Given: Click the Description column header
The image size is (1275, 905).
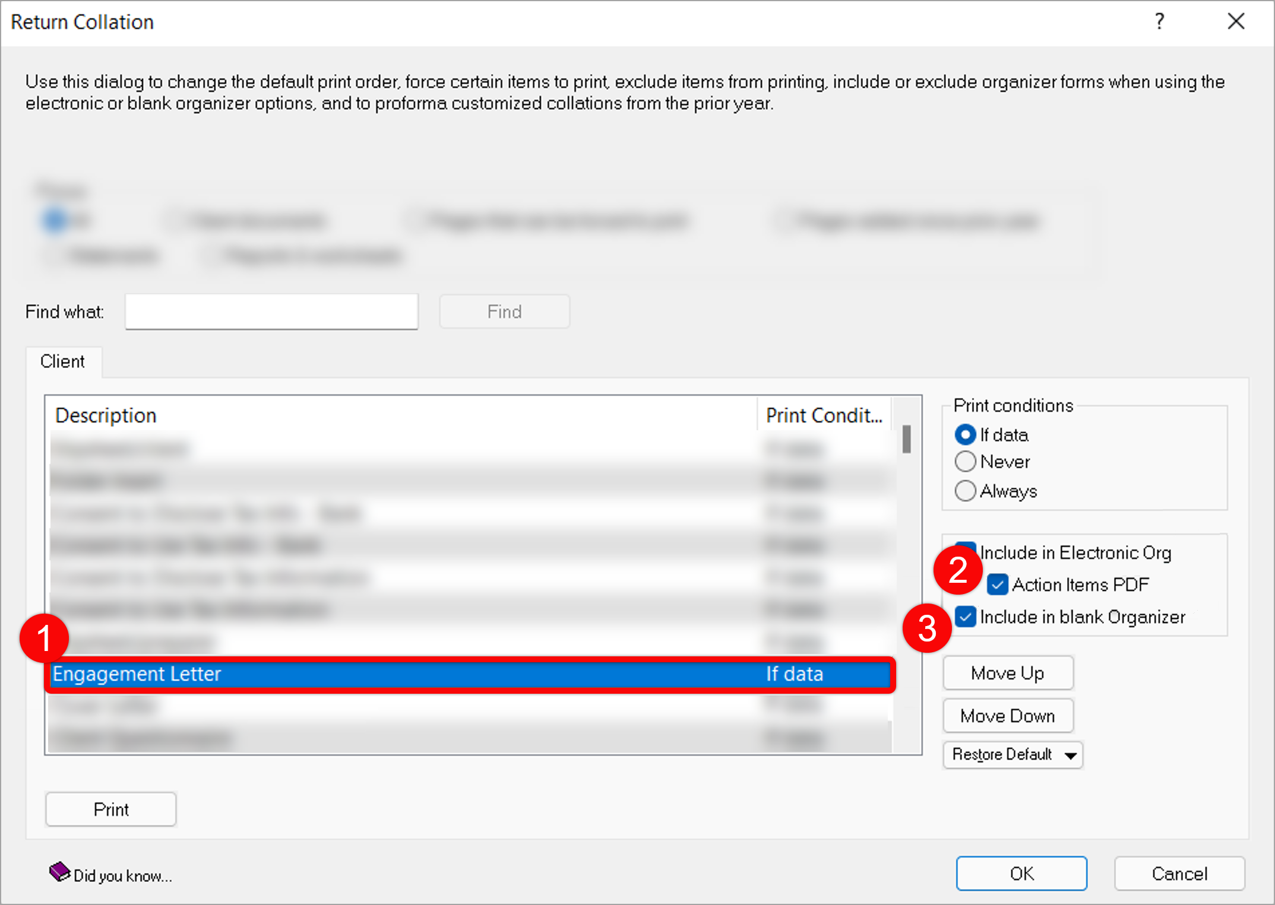Looking at the screenshot, I should point(402,415).
